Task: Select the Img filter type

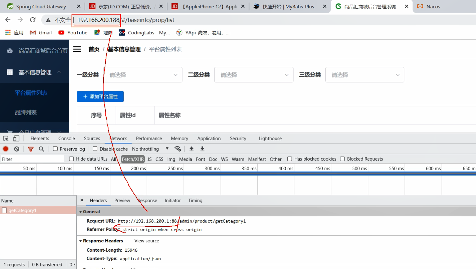Action: tap(171, 159)
